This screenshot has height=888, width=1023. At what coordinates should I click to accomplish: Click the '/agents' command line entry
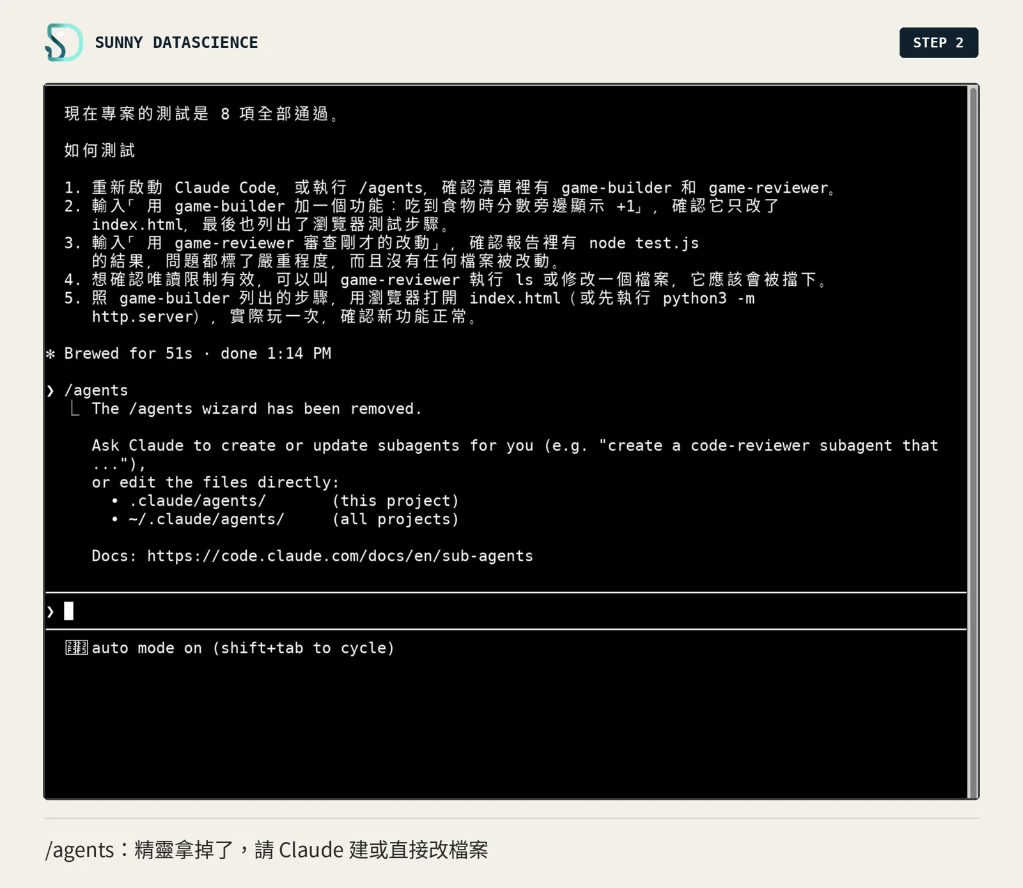pyautogui.click(x=96, y=391)
